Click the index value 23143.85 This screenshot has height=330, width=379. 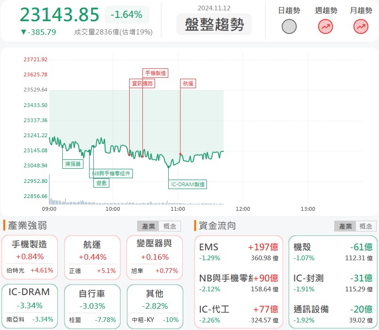pyautogui.click(x=59, y=15)
